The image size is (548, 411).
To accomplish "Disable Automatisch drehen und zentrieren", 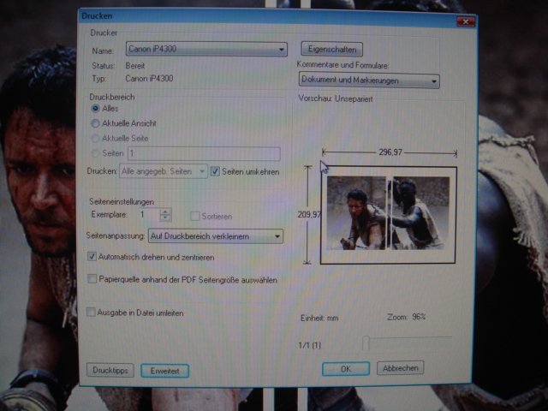I will 93,257.
